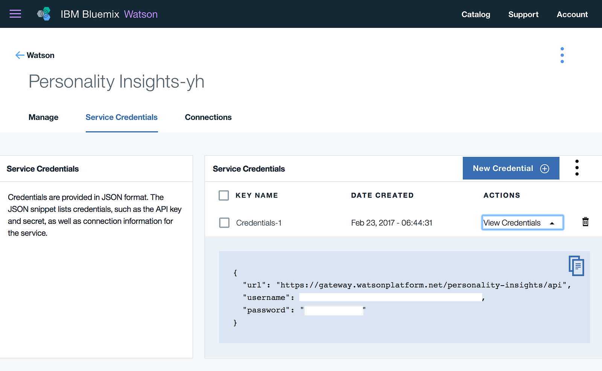
Task: Open the Connections tab
Action: pos(208,117)
